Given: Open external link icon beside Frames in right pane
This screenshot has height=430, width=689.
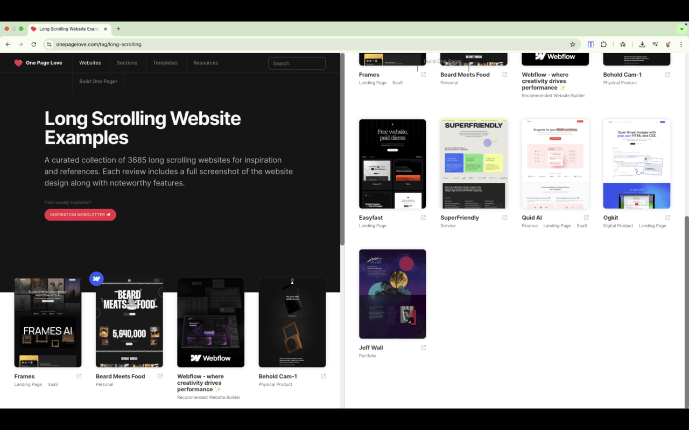Looking at the screenshot, I should (x=424, y=75).
